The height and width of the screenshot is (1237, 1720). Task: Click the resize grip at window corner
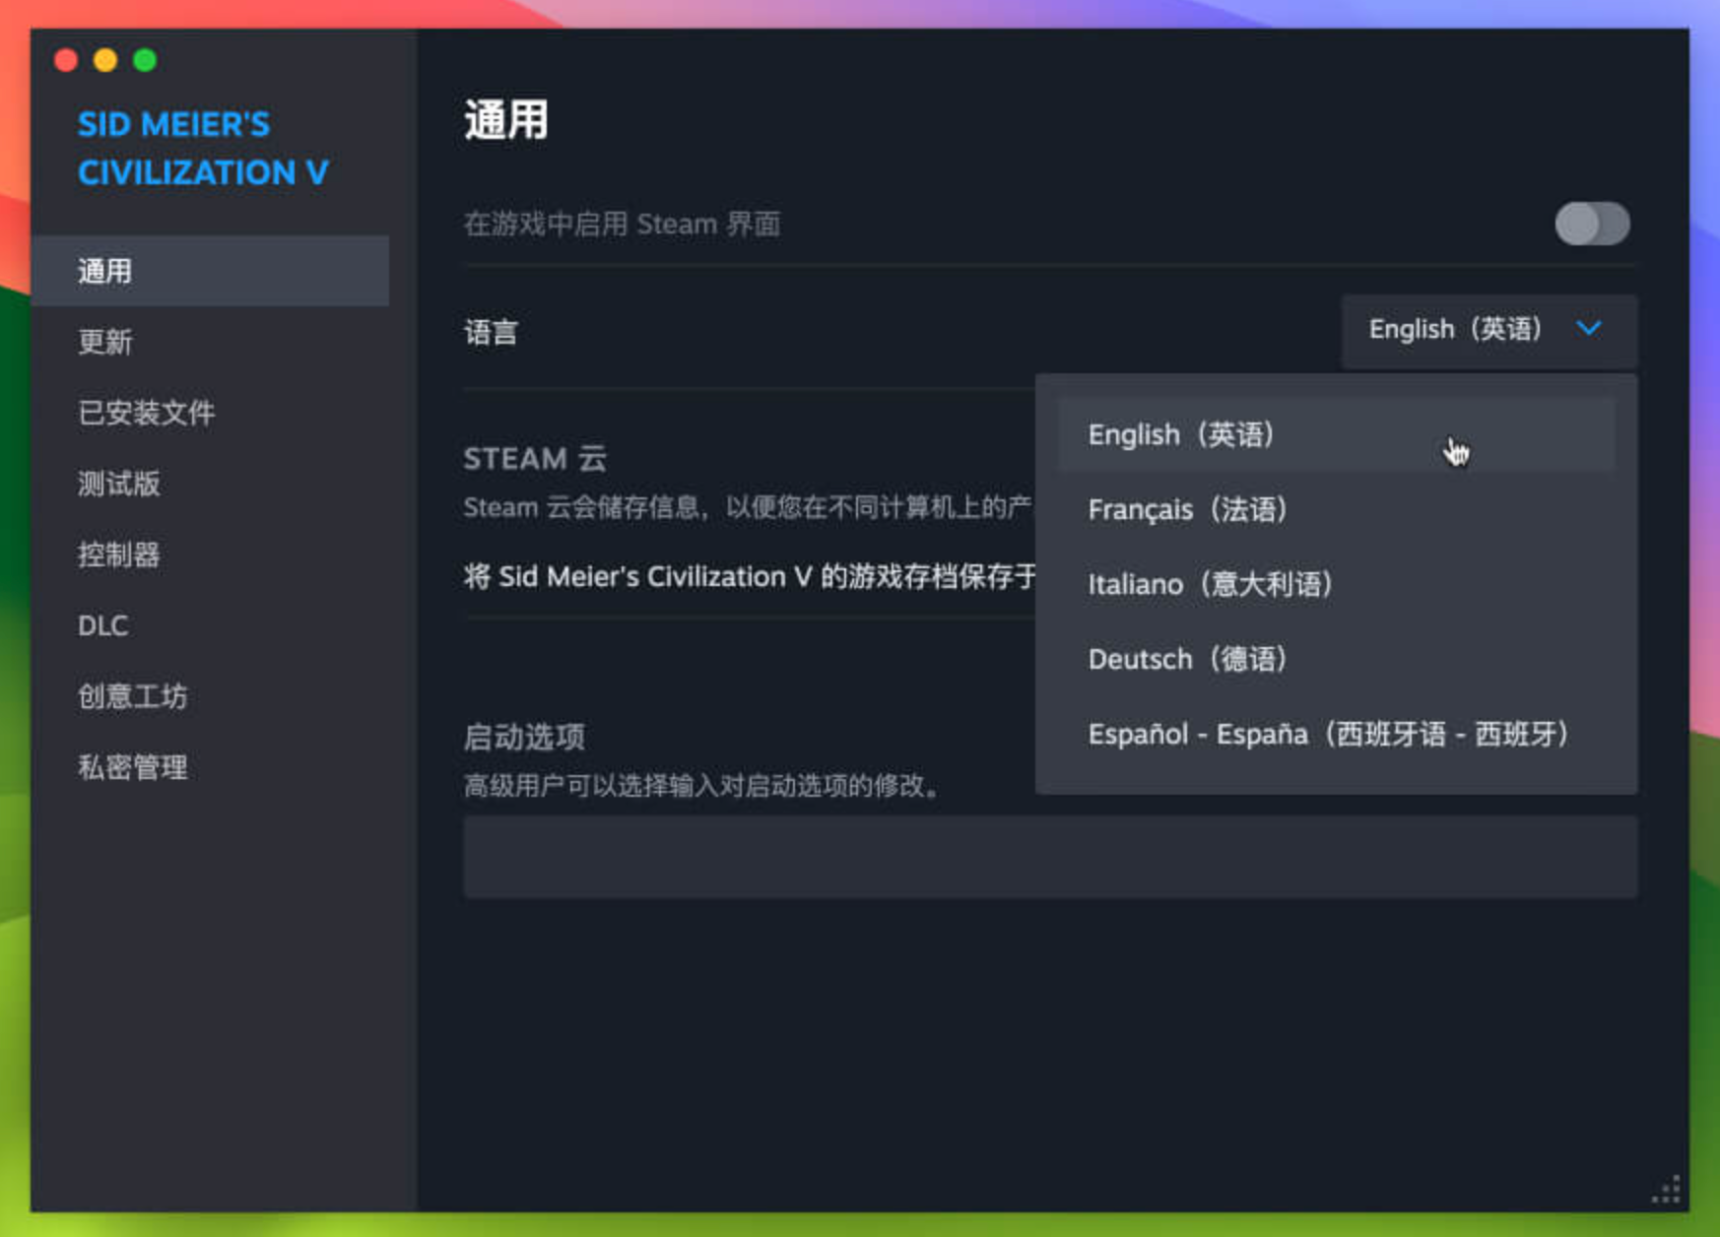pos(1666,1190)
